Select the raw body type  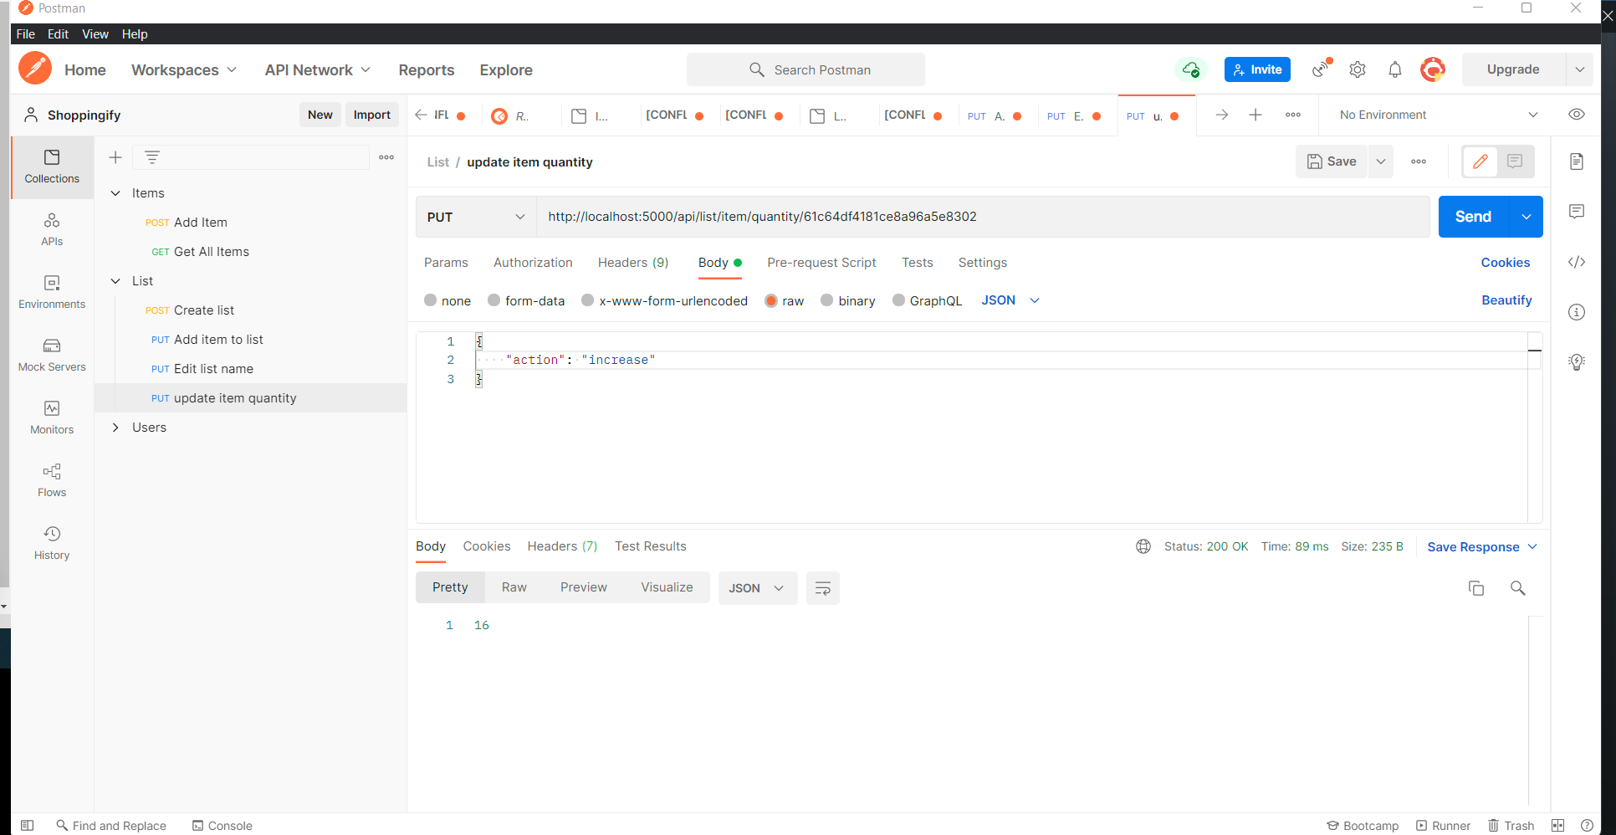771,300
